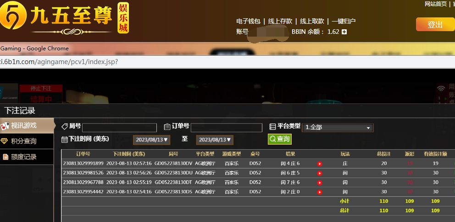Select the 视讯游戏 tab
Viewport: 455px width, 222px height.
pos(27,125)
